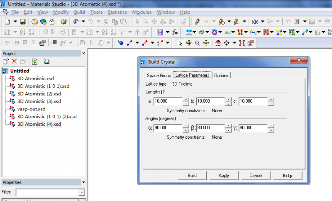
Task: Open the dropdown arrow next to New document
Action: (15, 22)
